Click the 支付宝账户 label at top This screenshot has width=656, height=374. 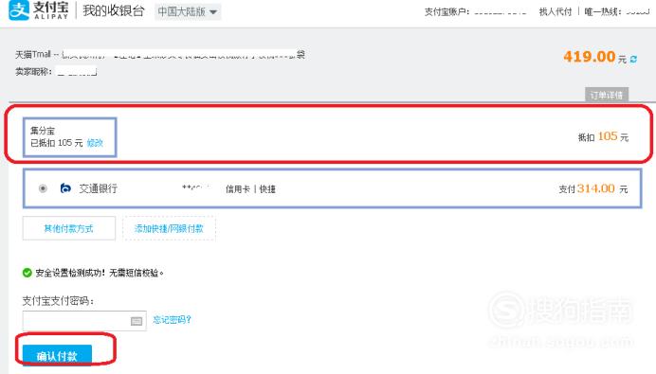click(446, 11)
